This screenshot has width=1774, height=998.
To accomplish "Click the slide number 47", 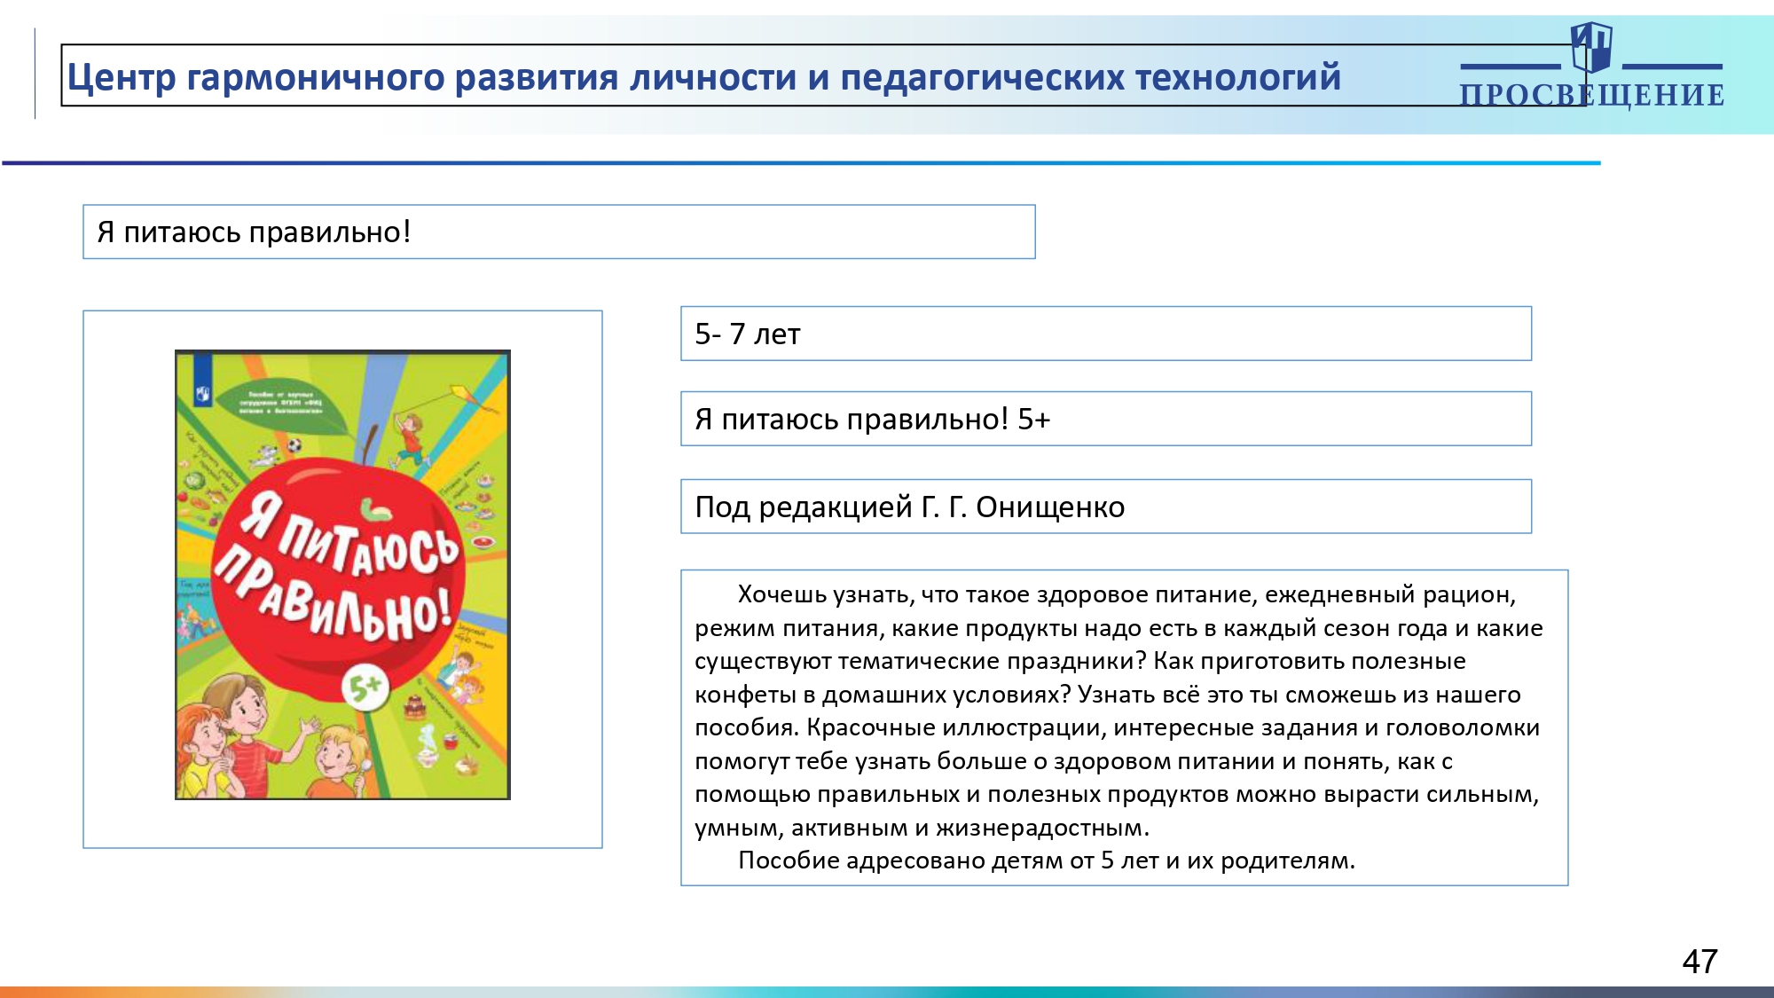I will point(1699,962).
